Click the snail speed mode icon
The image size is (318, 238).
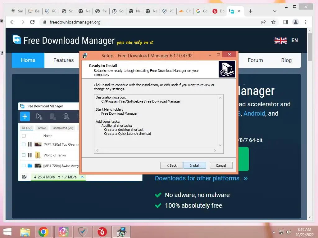(x=25, y=177)
